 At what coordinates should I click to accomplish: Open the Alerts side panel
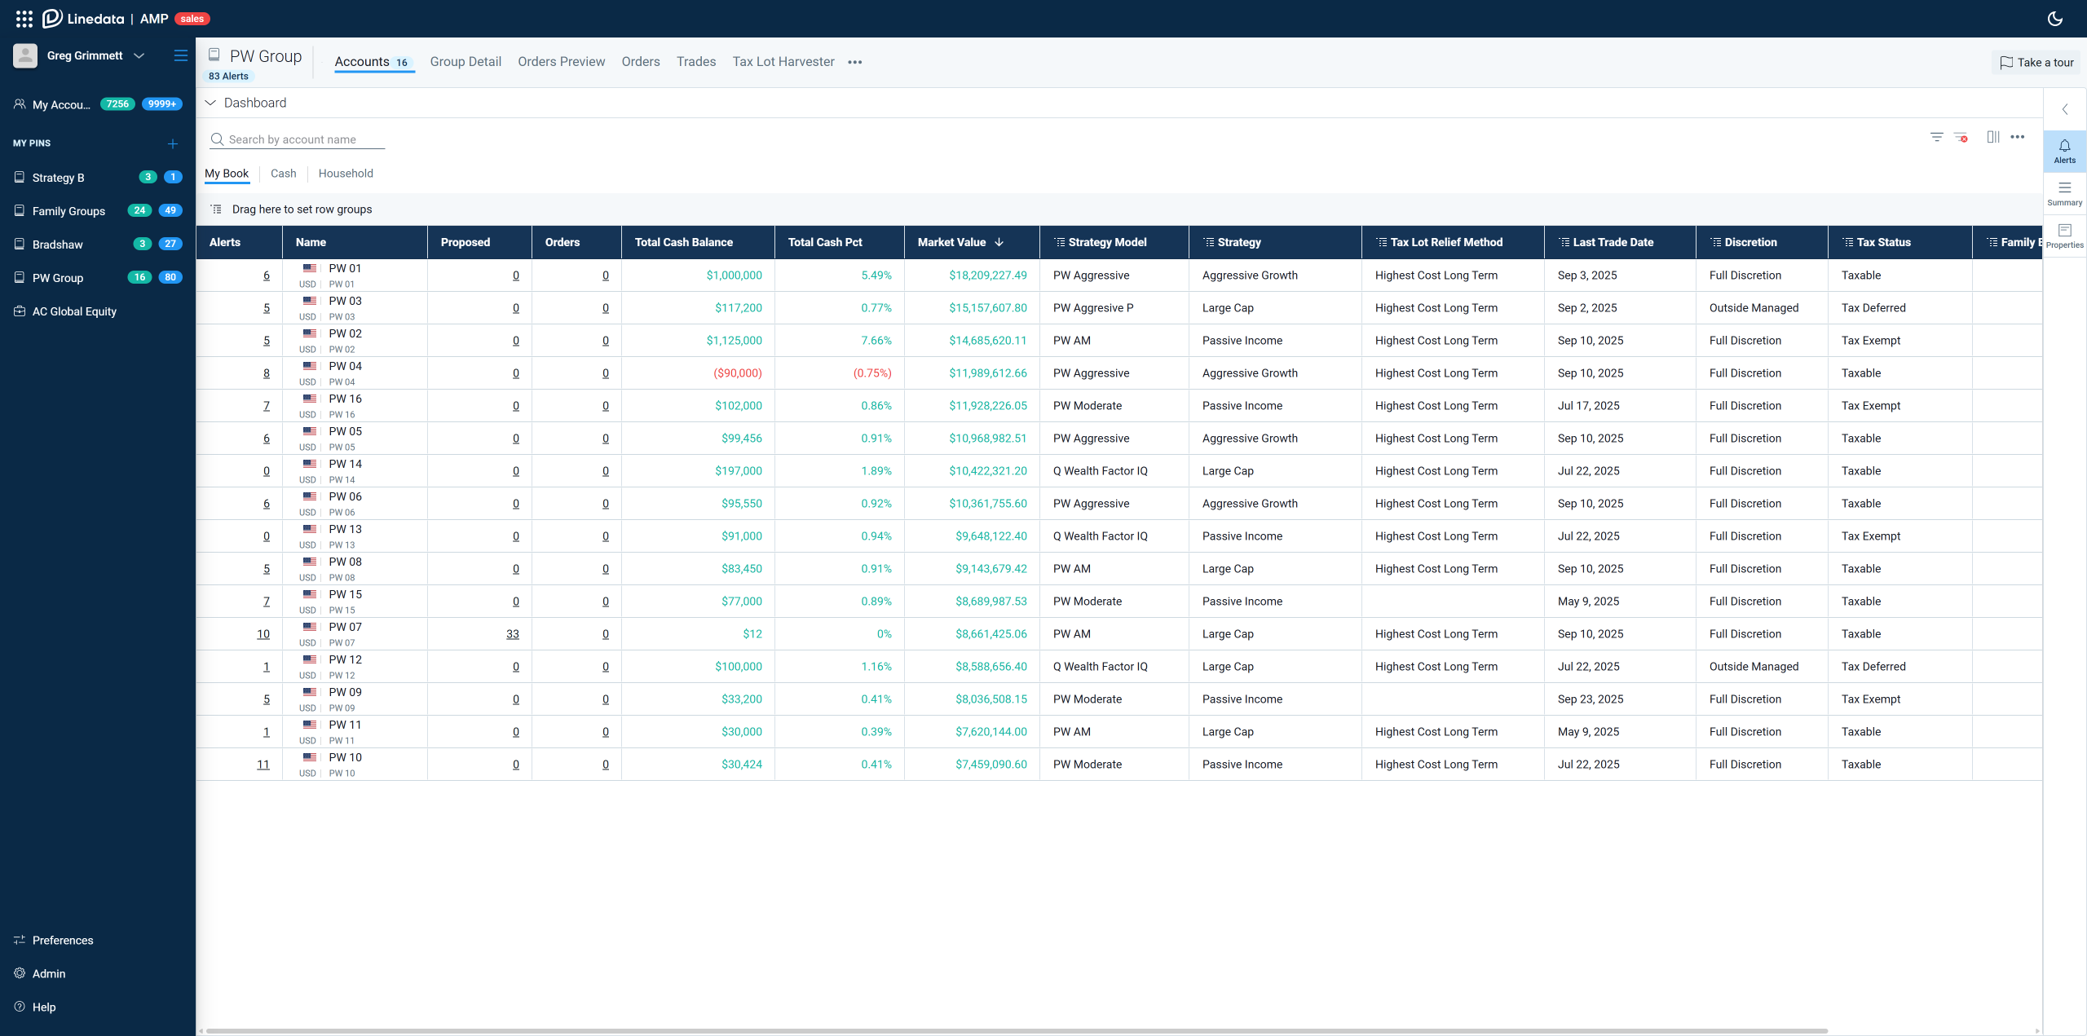click(x=2064, y=151)
